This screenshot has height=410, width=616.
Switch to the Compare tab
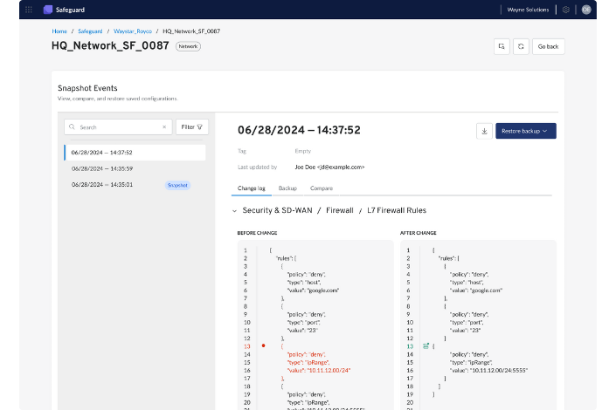pyautogui.click(x=322, y=188)
